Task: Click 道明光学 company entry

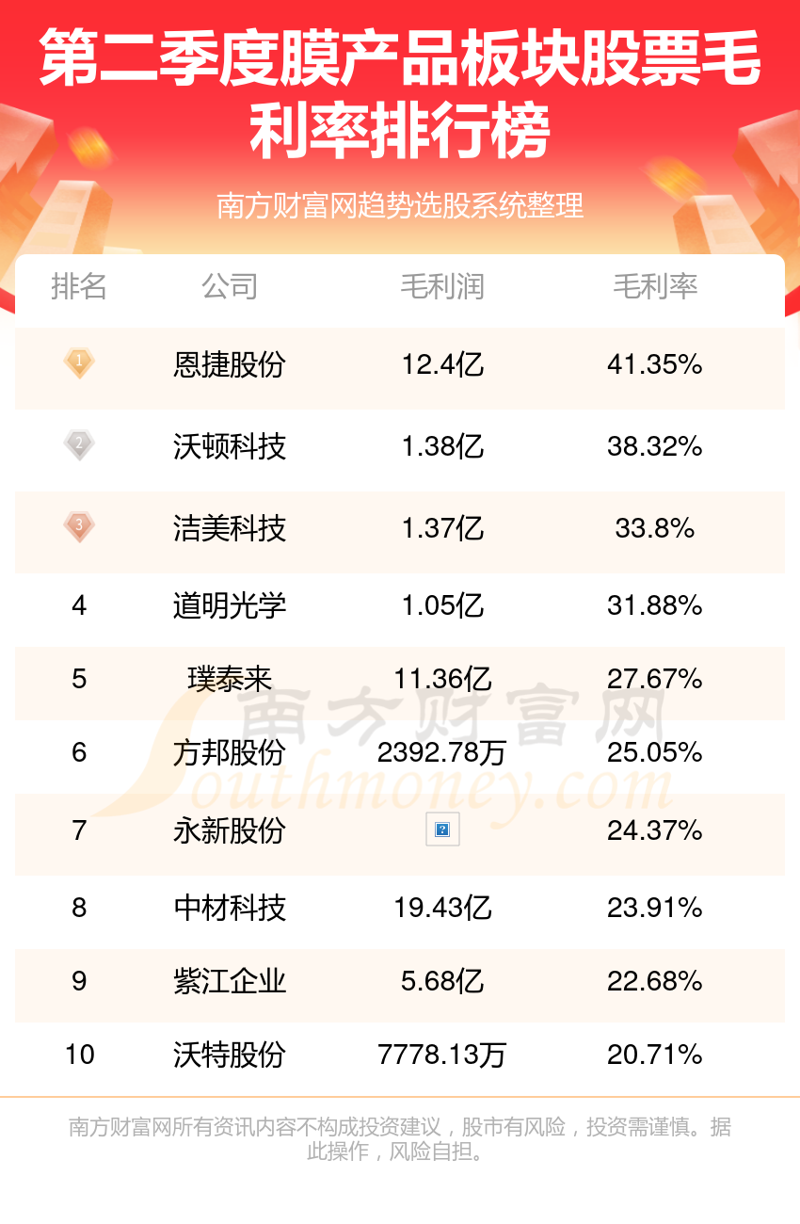Action: [x=230, y=605]
